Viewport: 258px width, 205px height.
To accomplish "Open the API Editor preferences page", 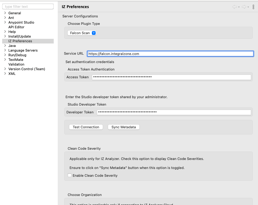I will (16, 27).
